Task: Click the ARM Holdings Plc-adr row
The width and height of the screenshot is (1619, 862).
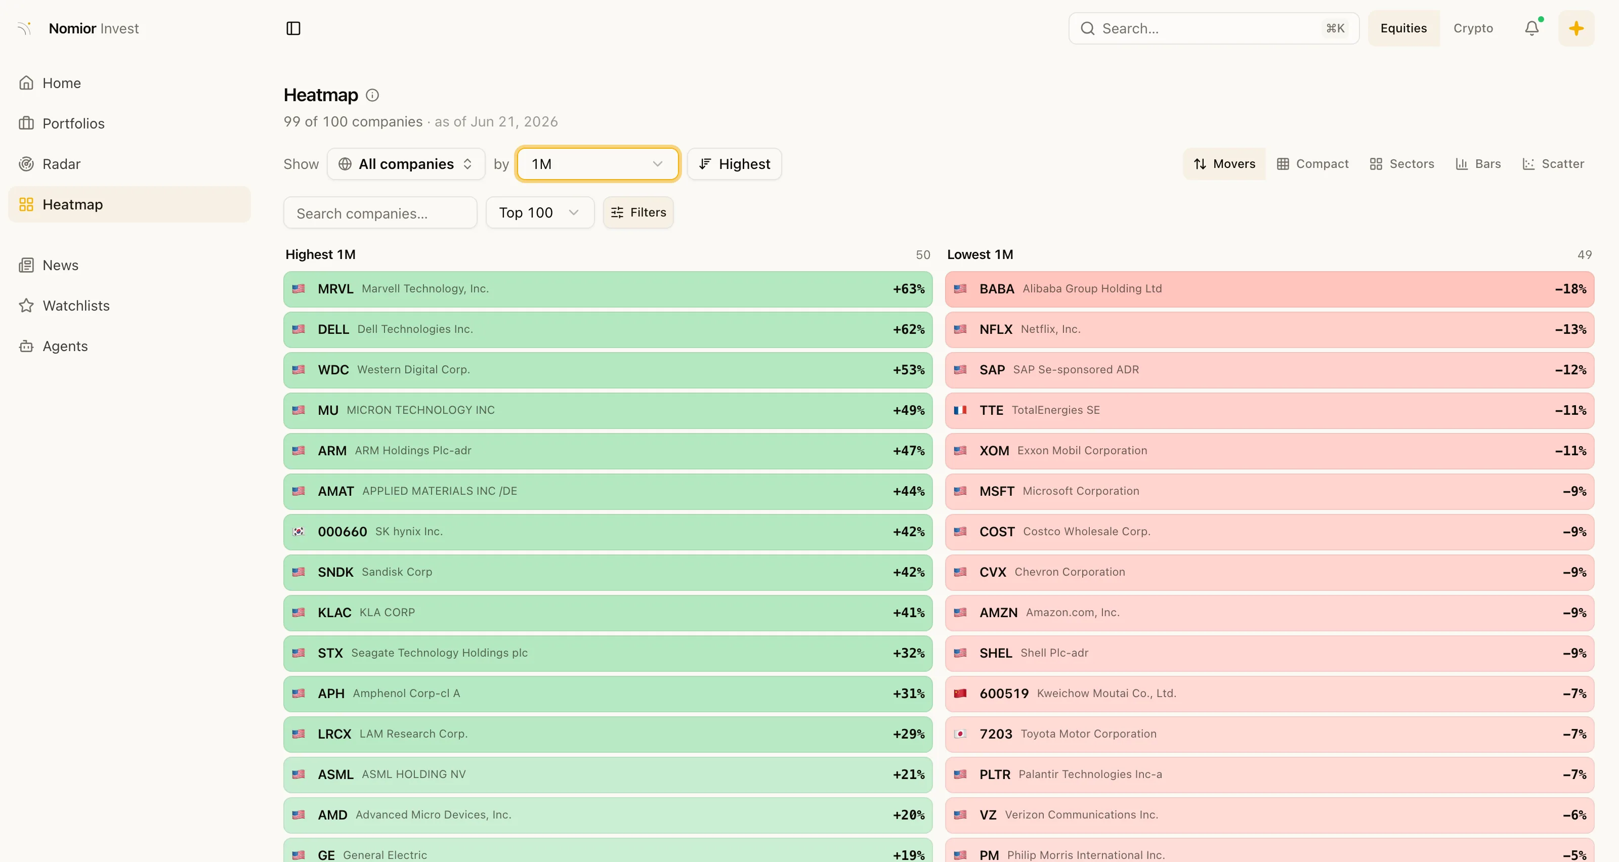Action: click(608, 451)
